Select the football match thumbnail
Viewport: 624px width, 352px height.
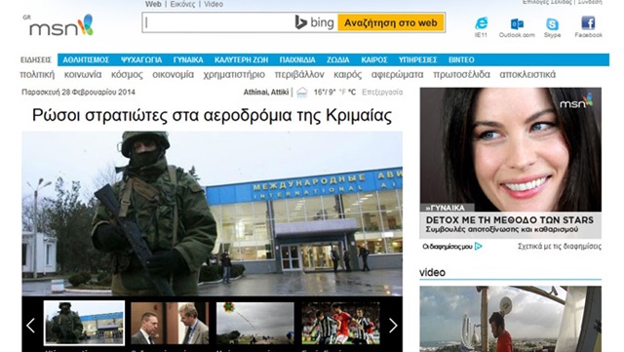340,323
